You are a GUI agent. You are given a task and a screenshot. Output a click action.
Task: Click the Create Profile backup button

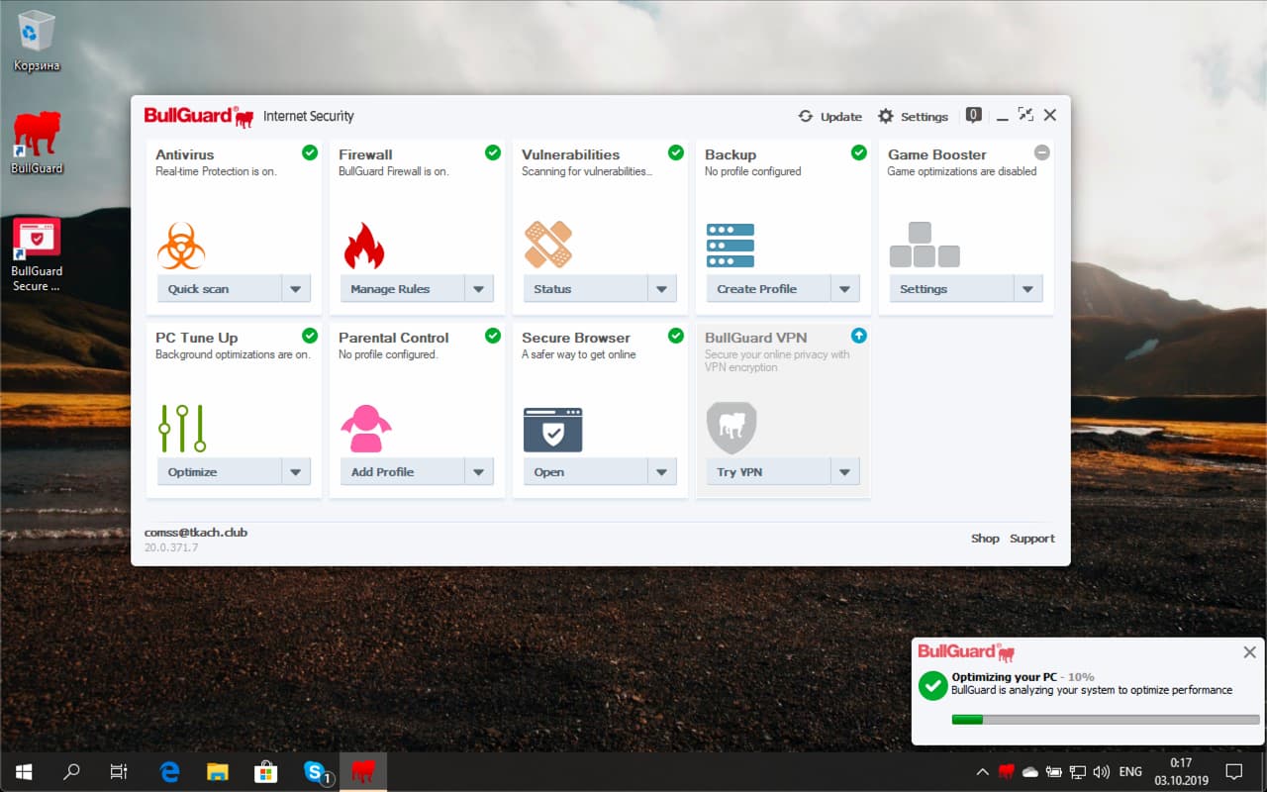tap(768, 289)
